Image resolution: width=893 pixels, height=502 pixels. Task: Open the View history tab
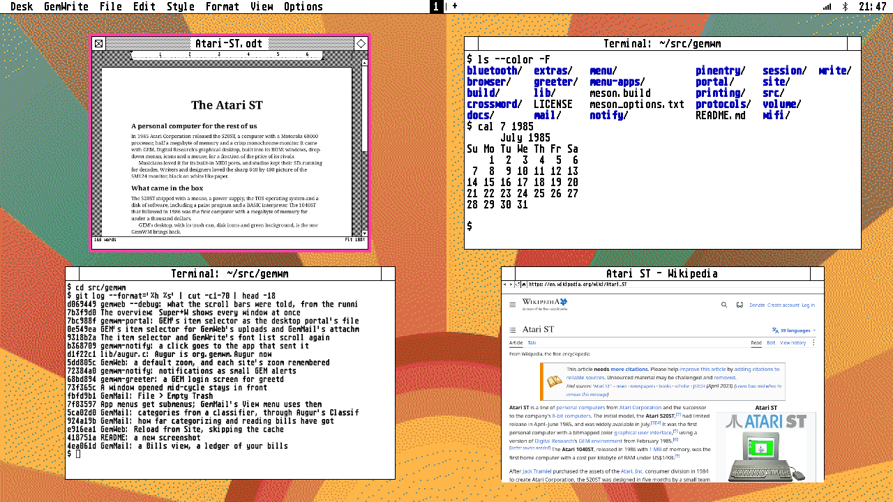(793, 343)
